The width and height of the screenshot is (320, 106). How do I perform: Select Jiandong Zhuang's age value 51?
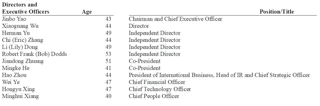tap(108, 61)
